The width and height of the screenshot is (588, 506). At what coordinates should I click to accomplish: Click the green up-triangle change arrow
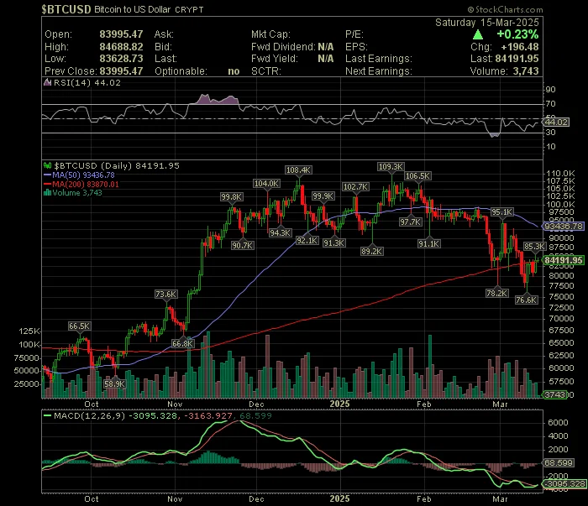point(478,35)
